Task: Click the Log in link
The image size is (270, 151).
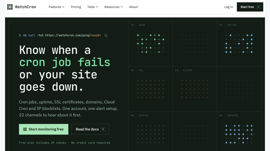Action: click(x=228, y=7)
